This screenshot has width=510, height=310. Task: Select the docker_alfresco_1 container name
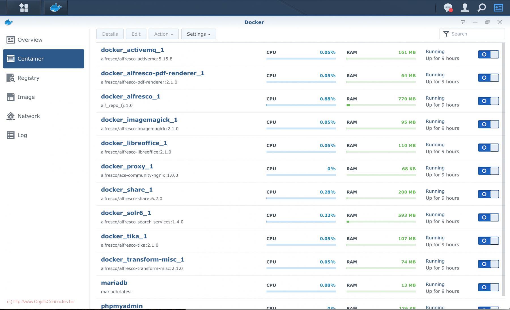(131, 96)
